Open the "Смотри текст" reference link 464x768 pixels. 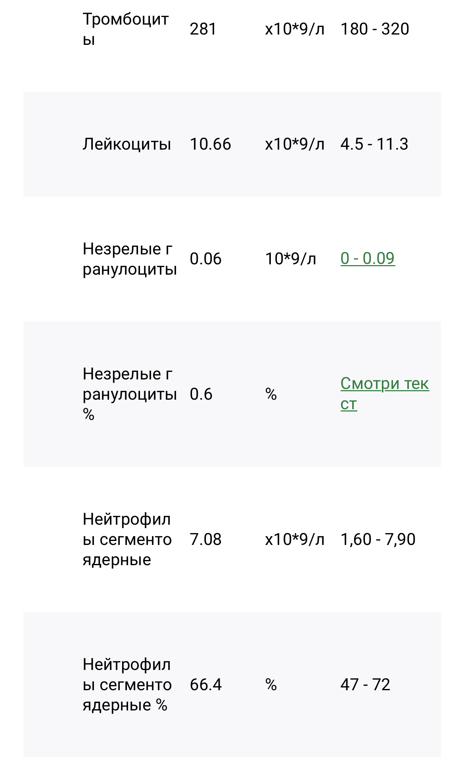point(384,384)
